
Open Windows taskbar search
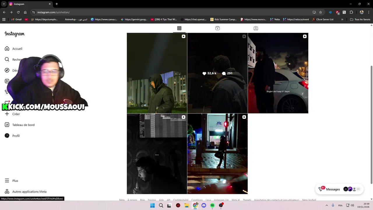point(161,205)
